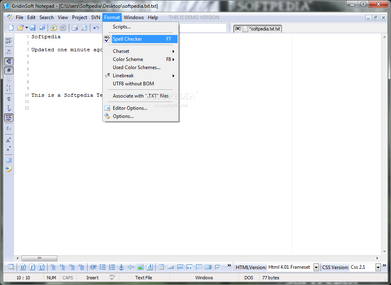Click the yellow folder with plus icon

coord(54,28)
